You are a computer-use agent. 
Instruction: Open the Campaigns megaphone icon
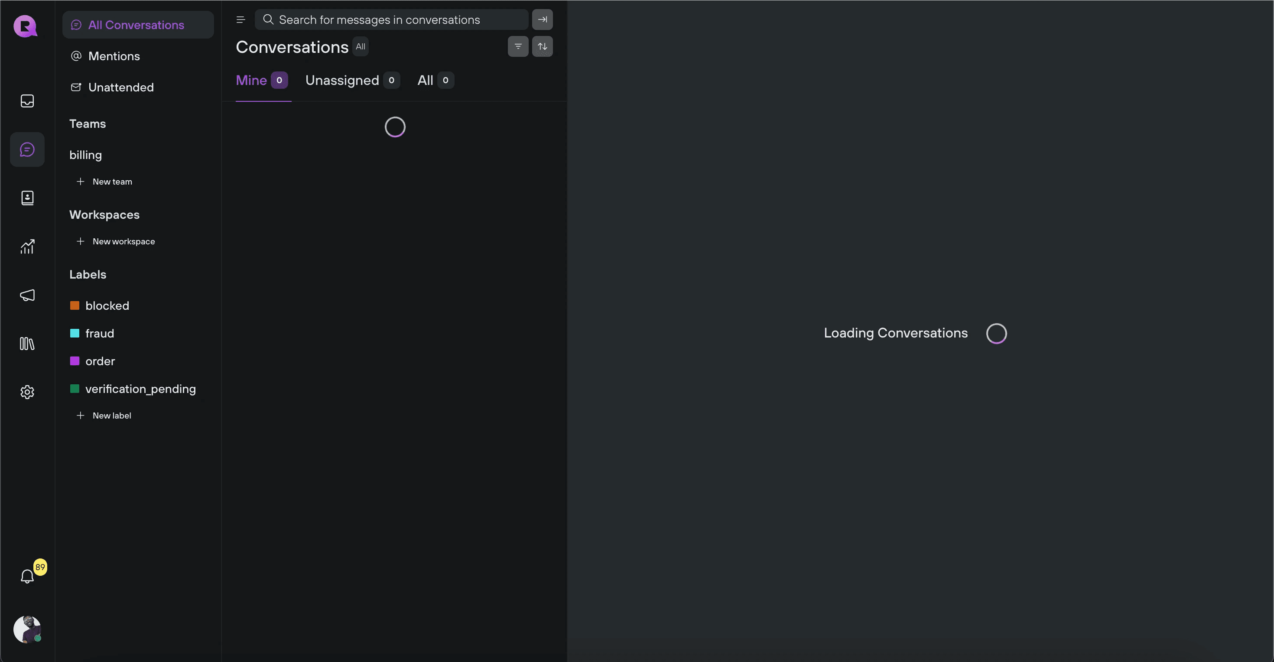[27, 295]
